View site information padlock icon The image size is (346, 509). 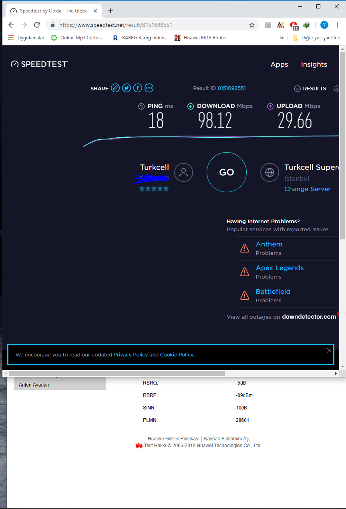point(52,25)
